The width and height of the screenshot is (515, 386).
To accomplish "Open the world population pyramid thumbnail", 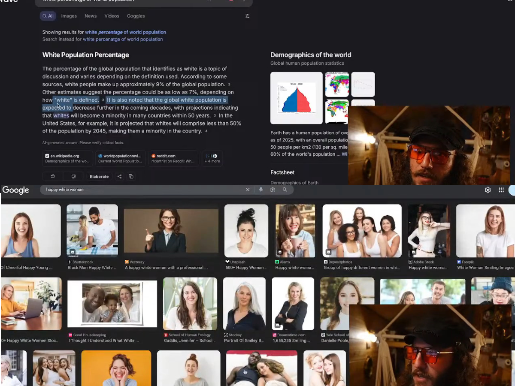I will [x=297, y=98].
